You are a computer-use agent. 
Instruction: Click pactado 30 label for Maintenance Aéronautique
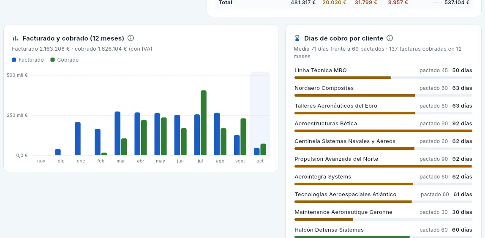tap(433, 212)
